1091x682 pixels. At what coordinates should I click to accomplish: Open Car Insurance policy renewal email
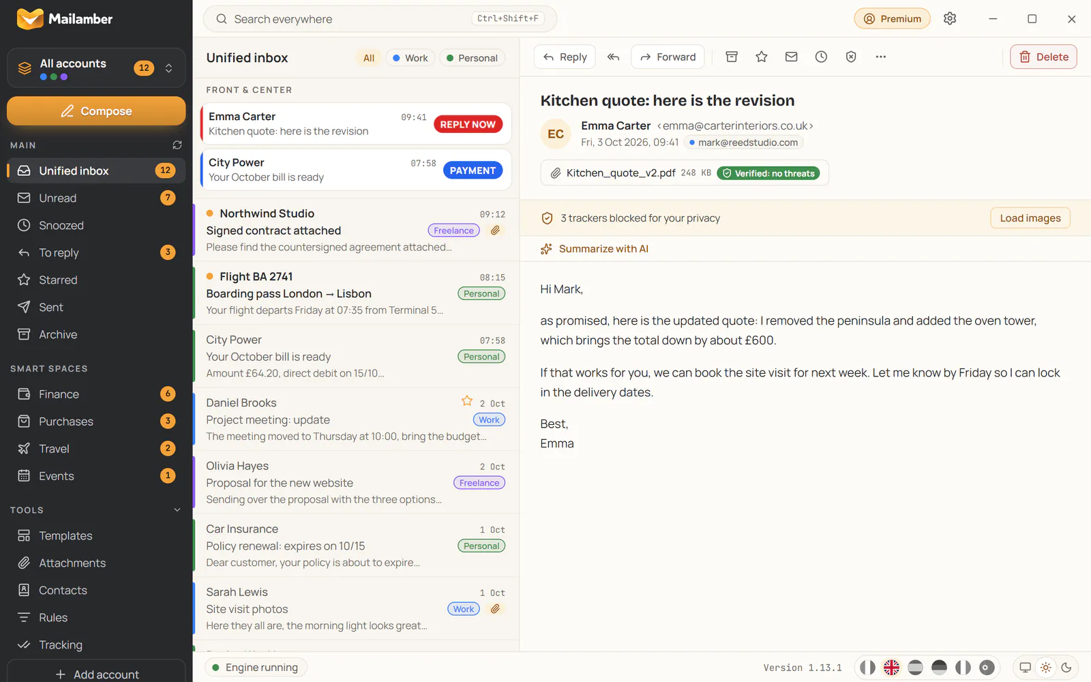pyautogui.click(x=356, y=546)
